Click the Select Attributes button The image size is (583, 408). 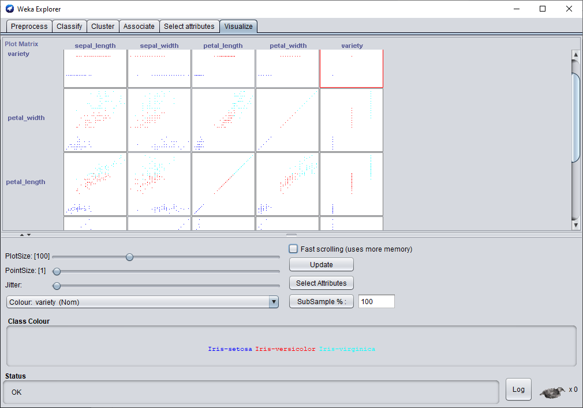coord(321,283)
